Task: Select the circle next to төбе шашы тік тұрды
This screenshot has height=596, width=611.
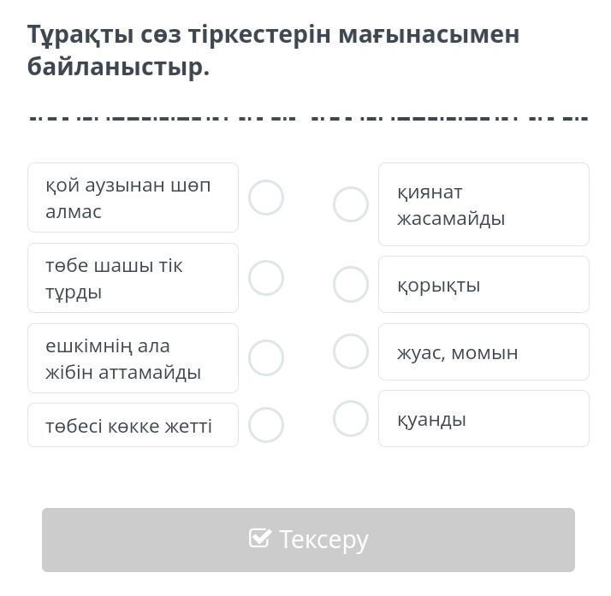Action: 266,278
